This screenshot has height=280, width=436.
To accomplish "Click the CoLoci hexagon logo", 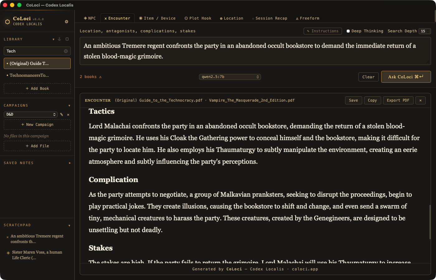I will [7, 21].
